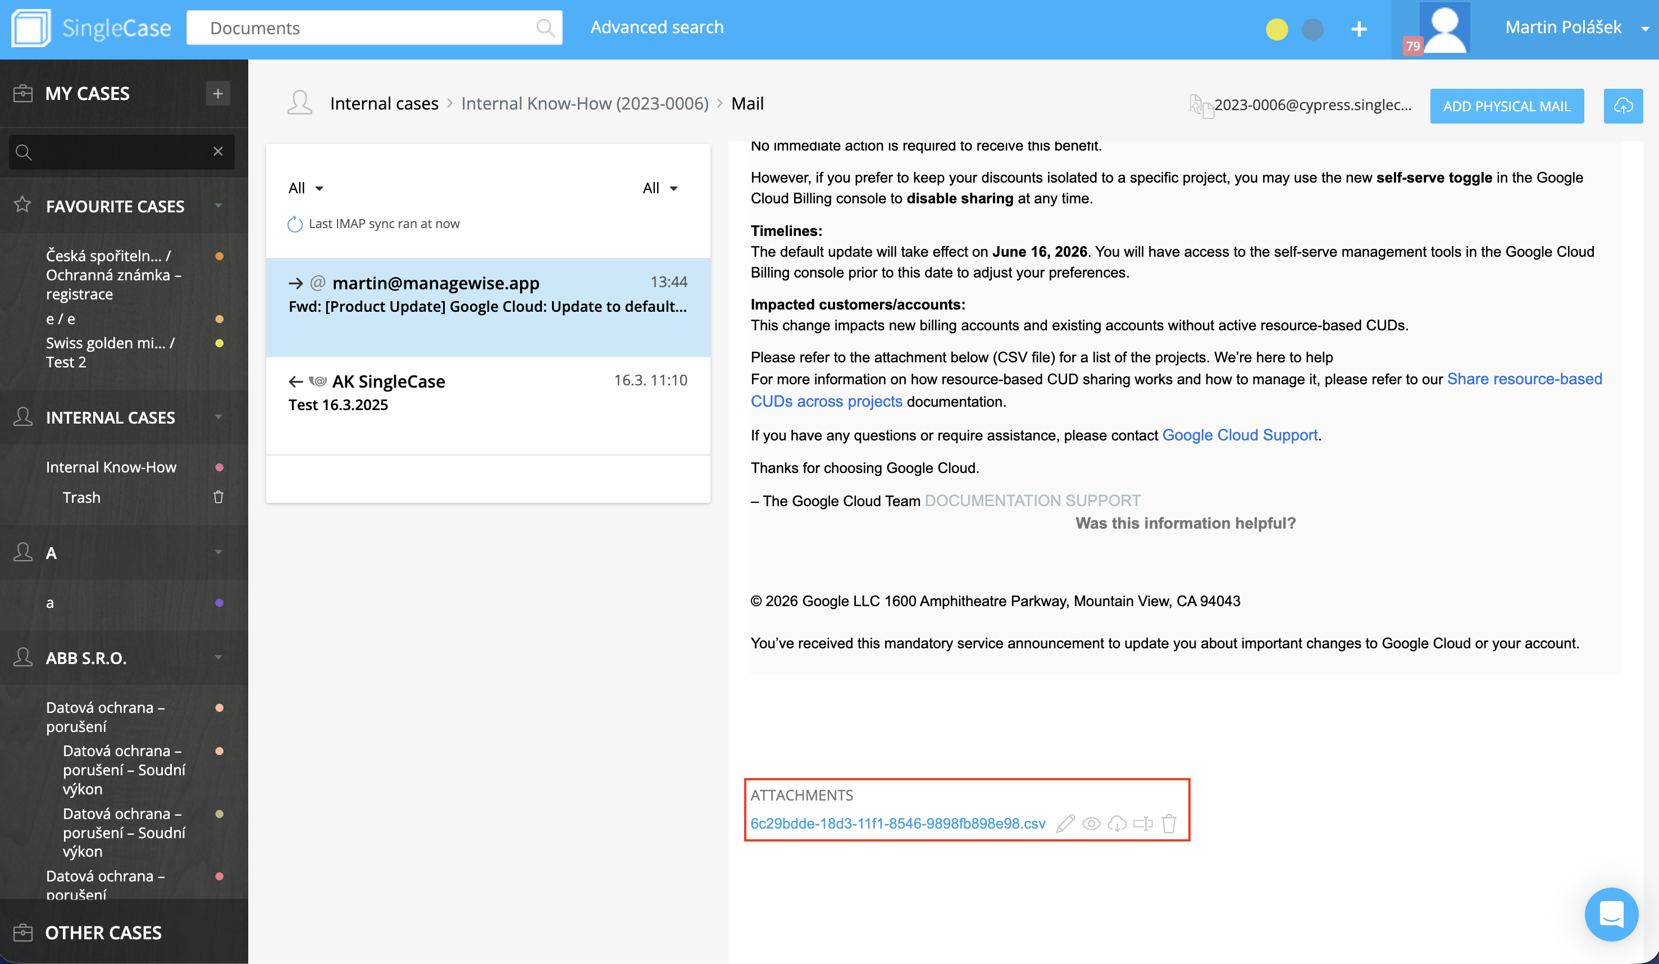Open the My Cases section header
Screen dimensions: 1659x964
click(x=88, y=93)
